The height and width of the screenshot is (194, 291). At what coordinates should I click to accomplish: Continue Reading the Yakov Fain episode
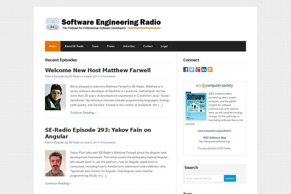tap(58, 183)
